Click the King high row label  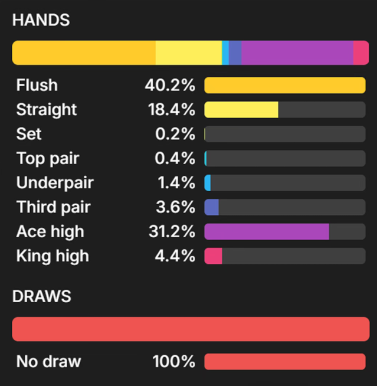pyautogui.click(x=53, y=256)
